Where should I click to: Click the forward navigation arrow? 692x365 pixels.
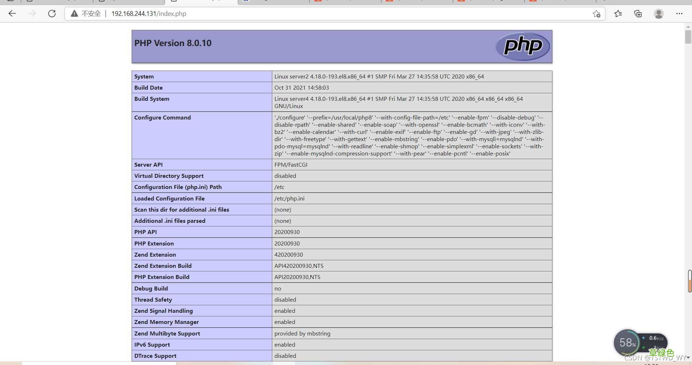(x=32, y=14)
